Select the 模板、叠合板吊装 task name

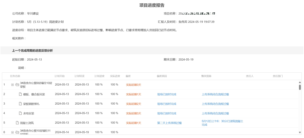[34, 94]
